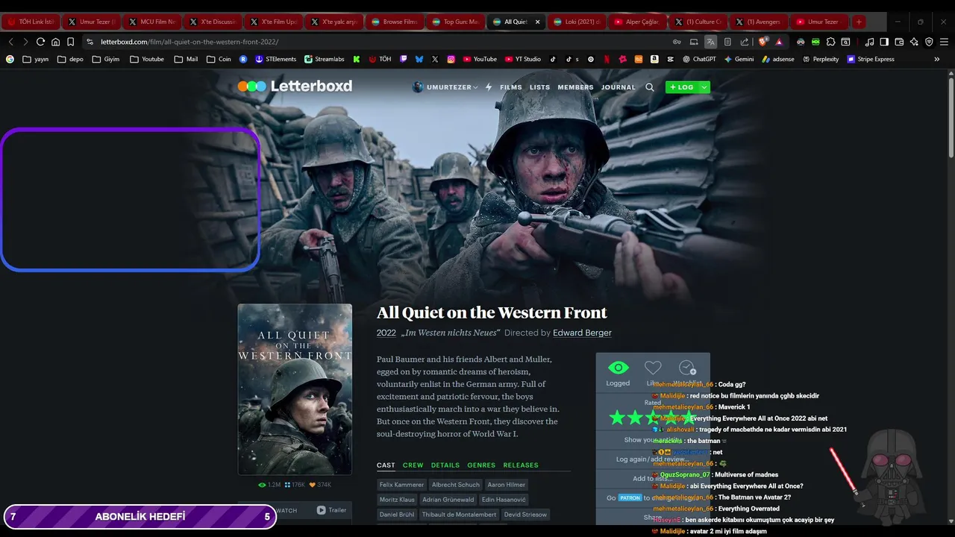Switch to the Top Gun: Maverick browser tab
Viewport: 955px width, 537px height.
click(x=456, y=22)
